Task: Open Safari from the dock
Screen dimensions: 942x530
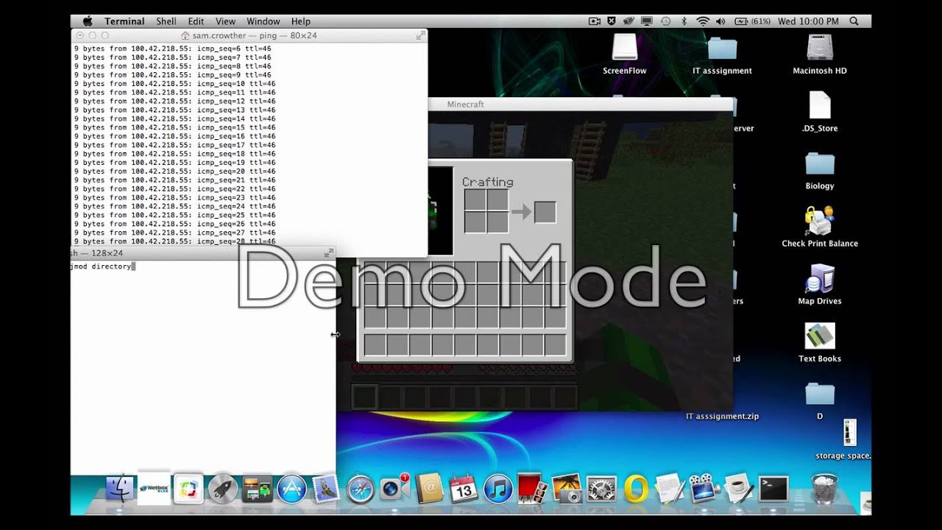Action: click(x=360, y=489)
